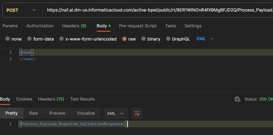Toggle the wrap lines icon

tap(137, 113)
